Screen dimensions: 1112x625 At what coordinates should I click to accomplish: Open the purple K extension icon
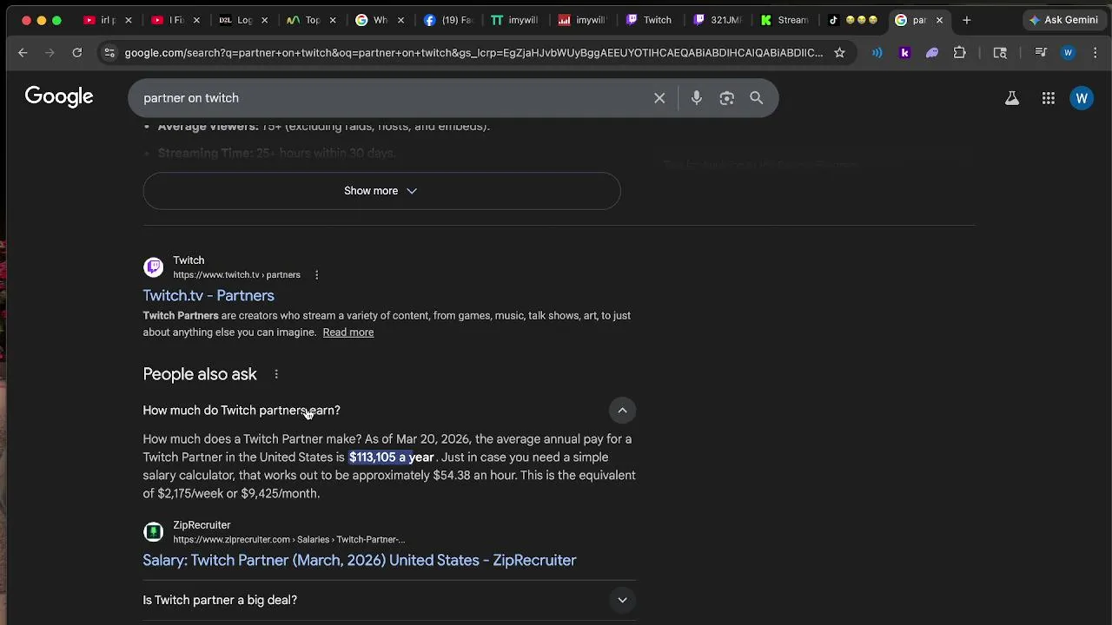click(904, 53)
